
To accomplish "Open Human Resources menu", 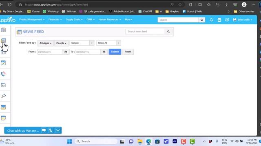I will point(110,19).
